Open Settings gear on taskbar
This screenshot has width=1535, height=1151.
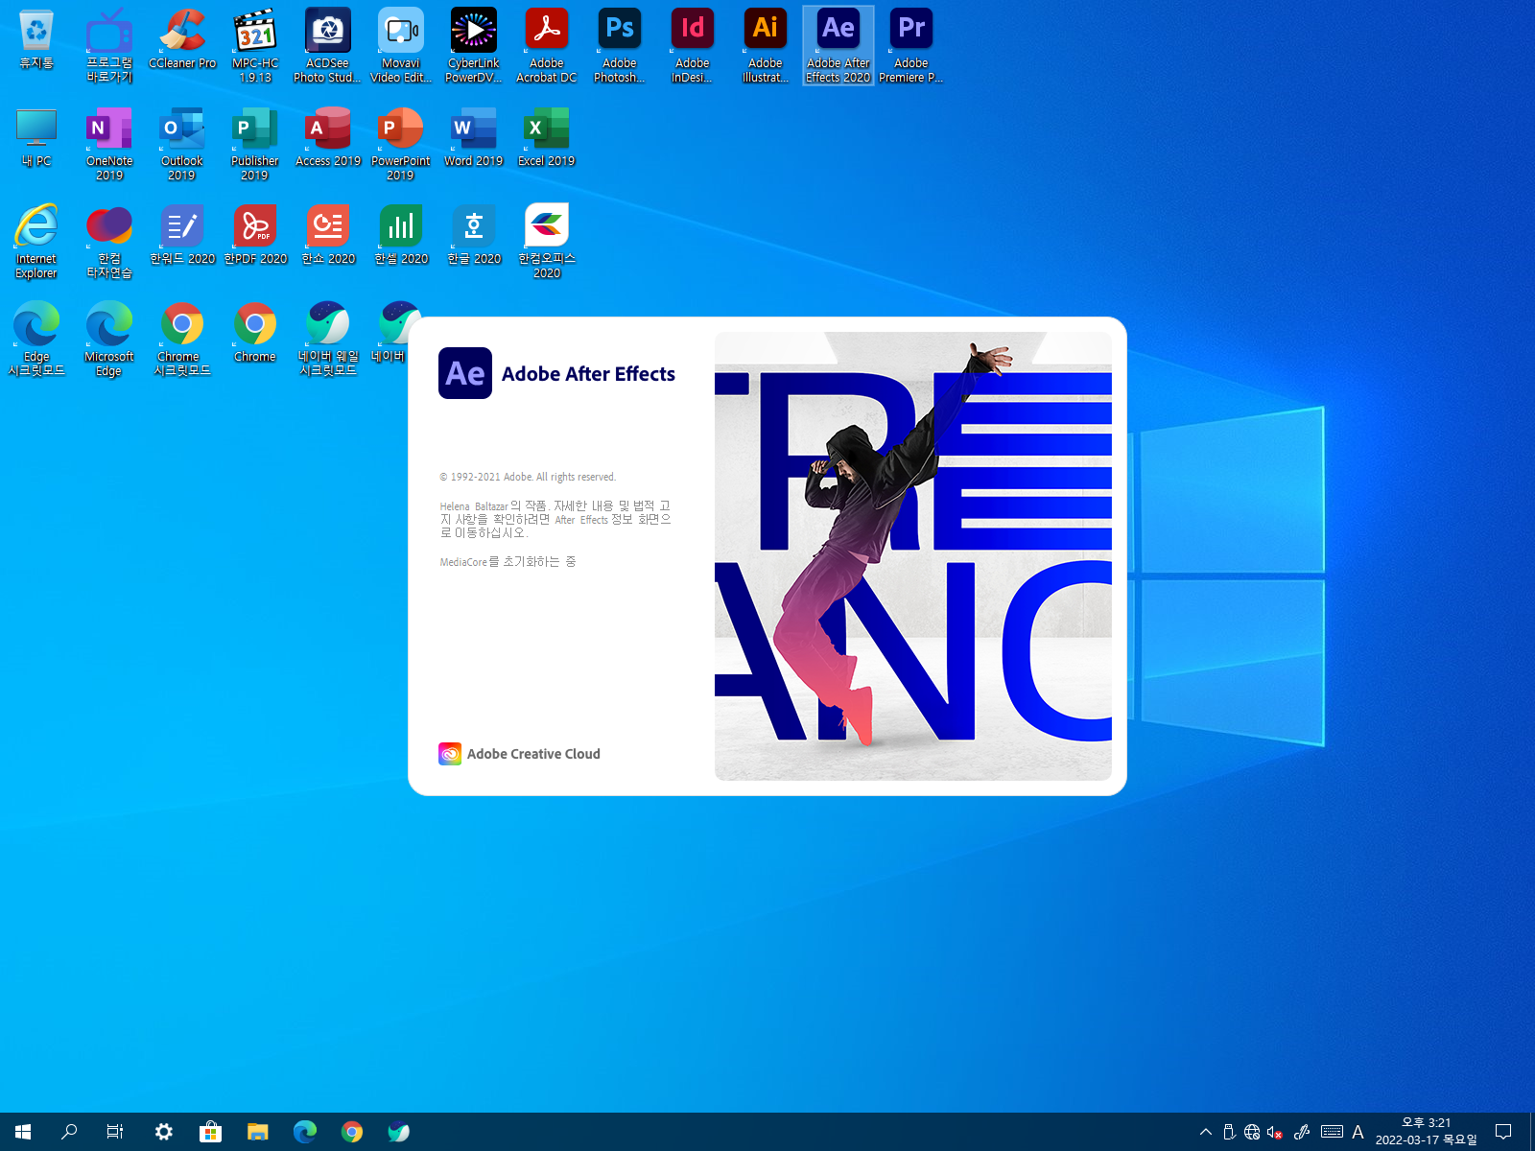click(x=164, y=1132)
